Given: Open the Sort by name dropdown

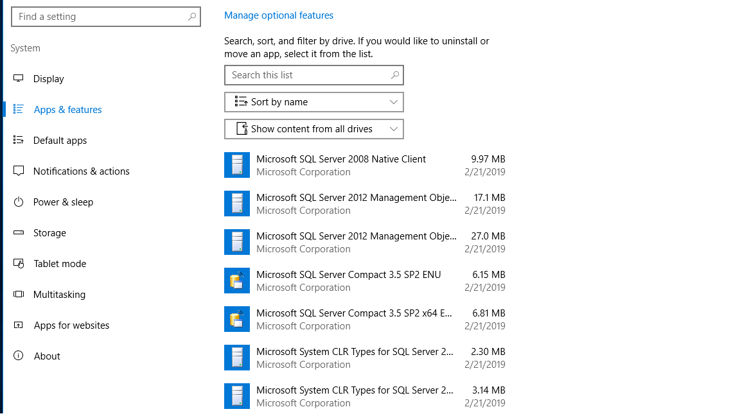Looking at the screenshot, I should click(x=314, y=102).
